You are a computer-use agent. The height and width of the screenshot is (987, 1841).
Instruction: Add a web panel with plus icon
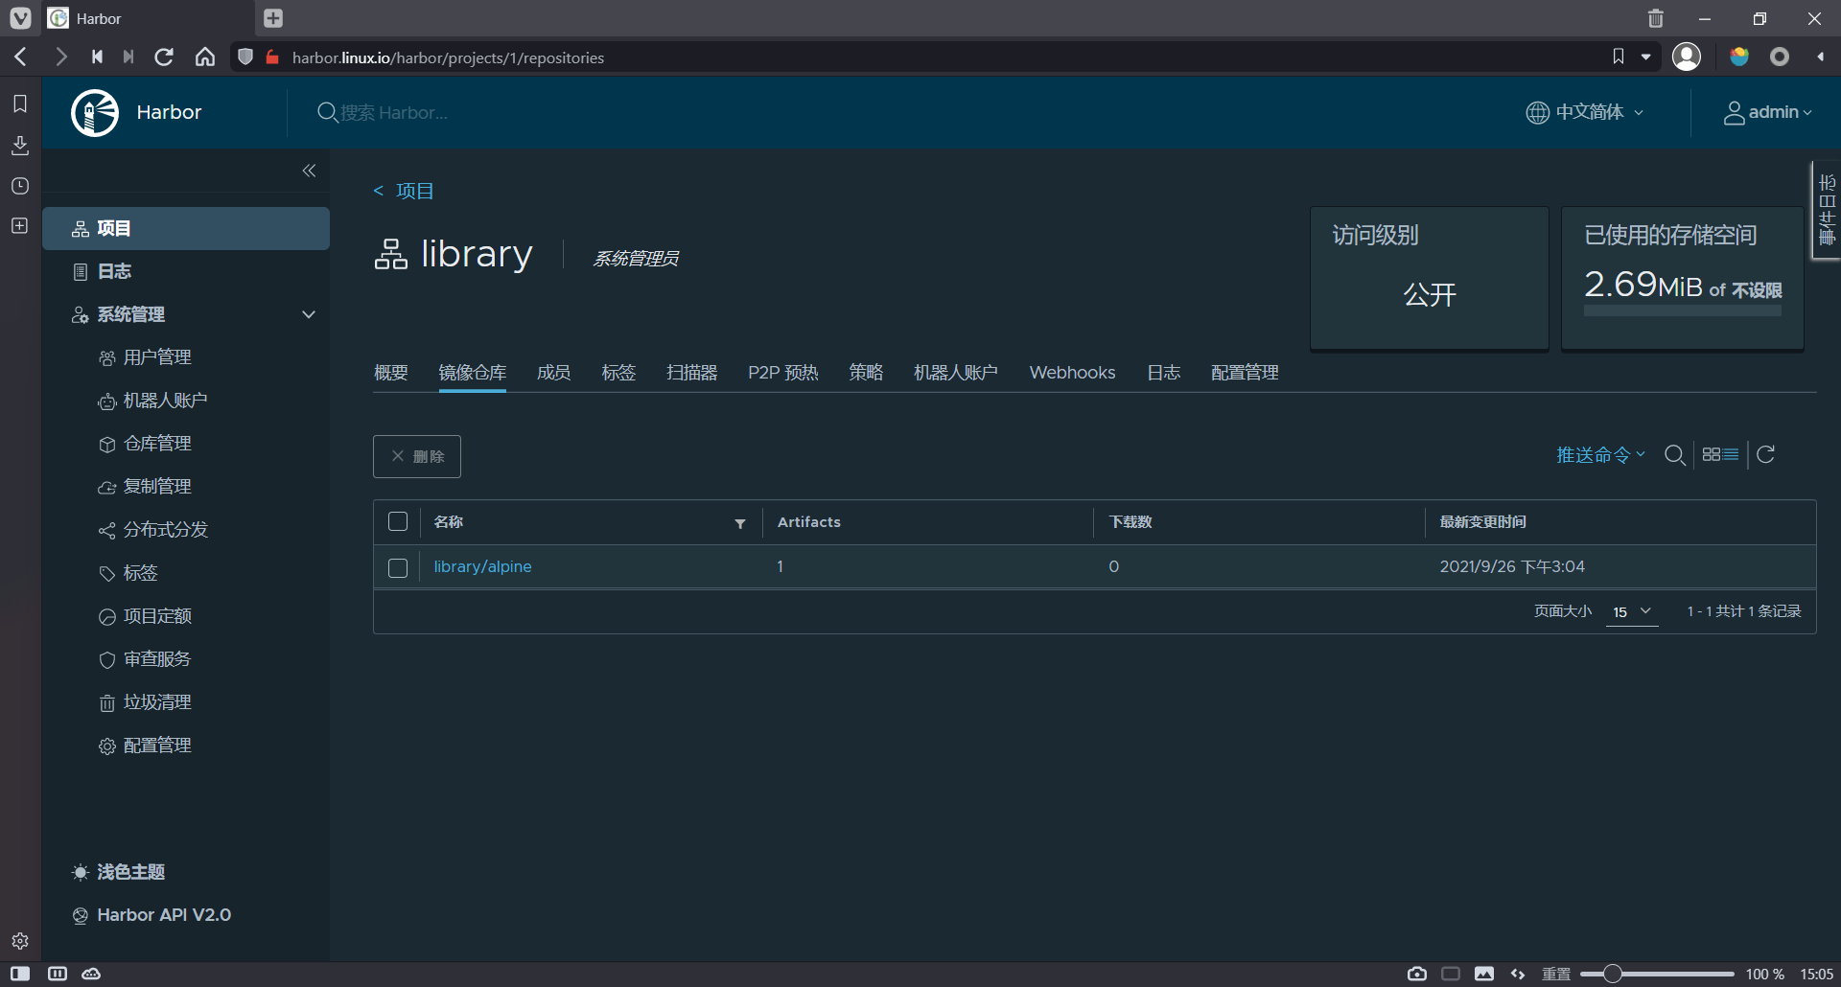click(x=20, y=226)
